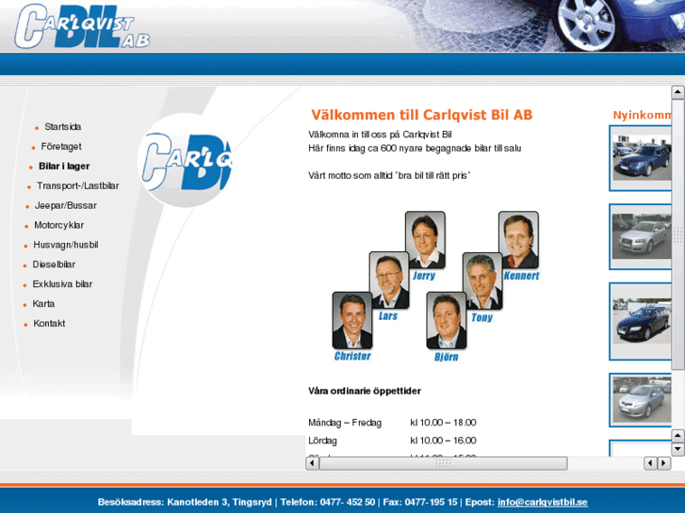The height and width of the screenshot is (513, 685).
Task: Browse the Motorcyklar category
Action: click(x=59, y=225)
